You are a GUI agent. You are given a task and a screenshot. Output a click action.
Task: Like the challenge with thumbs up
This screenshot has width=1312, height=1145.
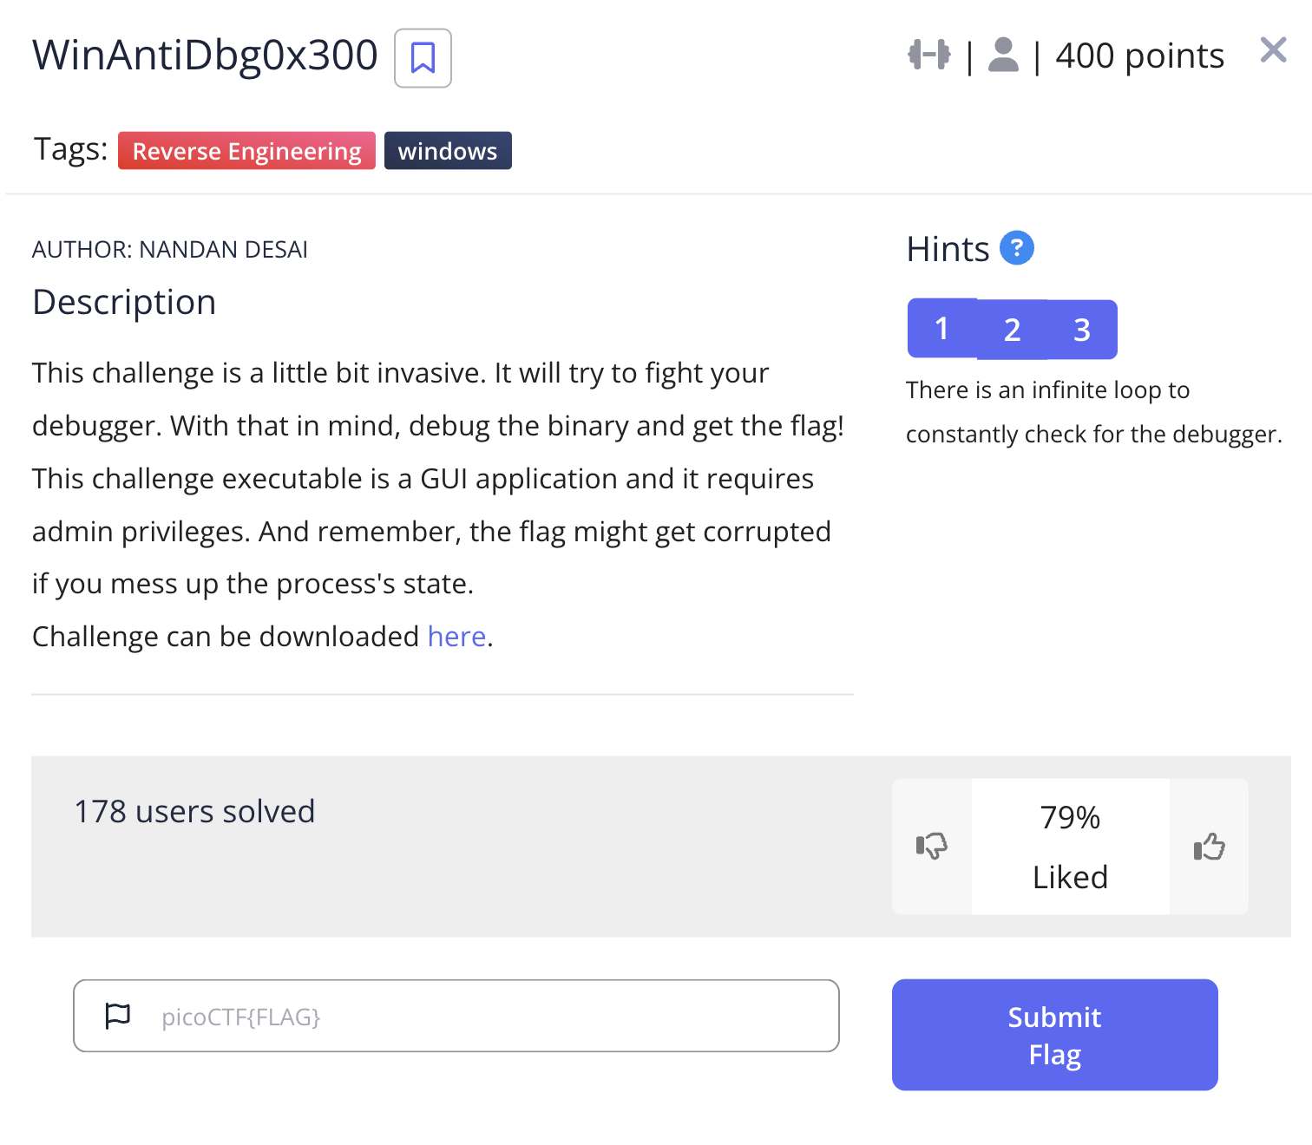click(1209, 846)
